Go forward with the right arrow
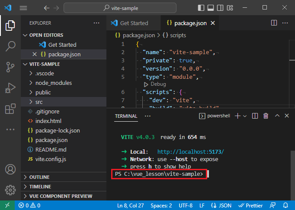Viewport: 295px width, 210px height. tap(56, 8)
